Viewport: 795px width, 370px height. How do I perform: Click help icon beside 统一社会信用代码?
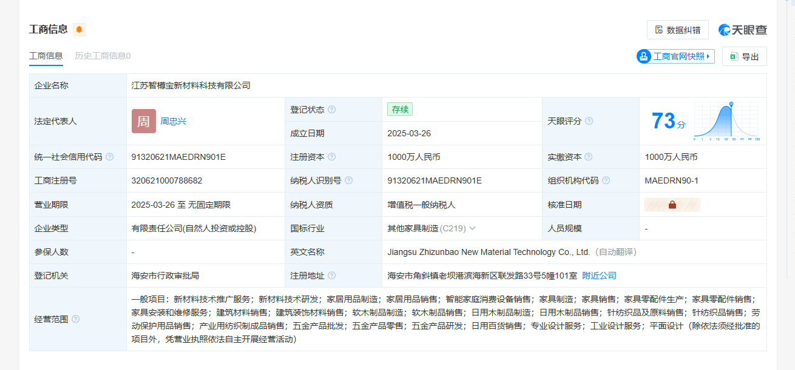[x=109, y=157]
